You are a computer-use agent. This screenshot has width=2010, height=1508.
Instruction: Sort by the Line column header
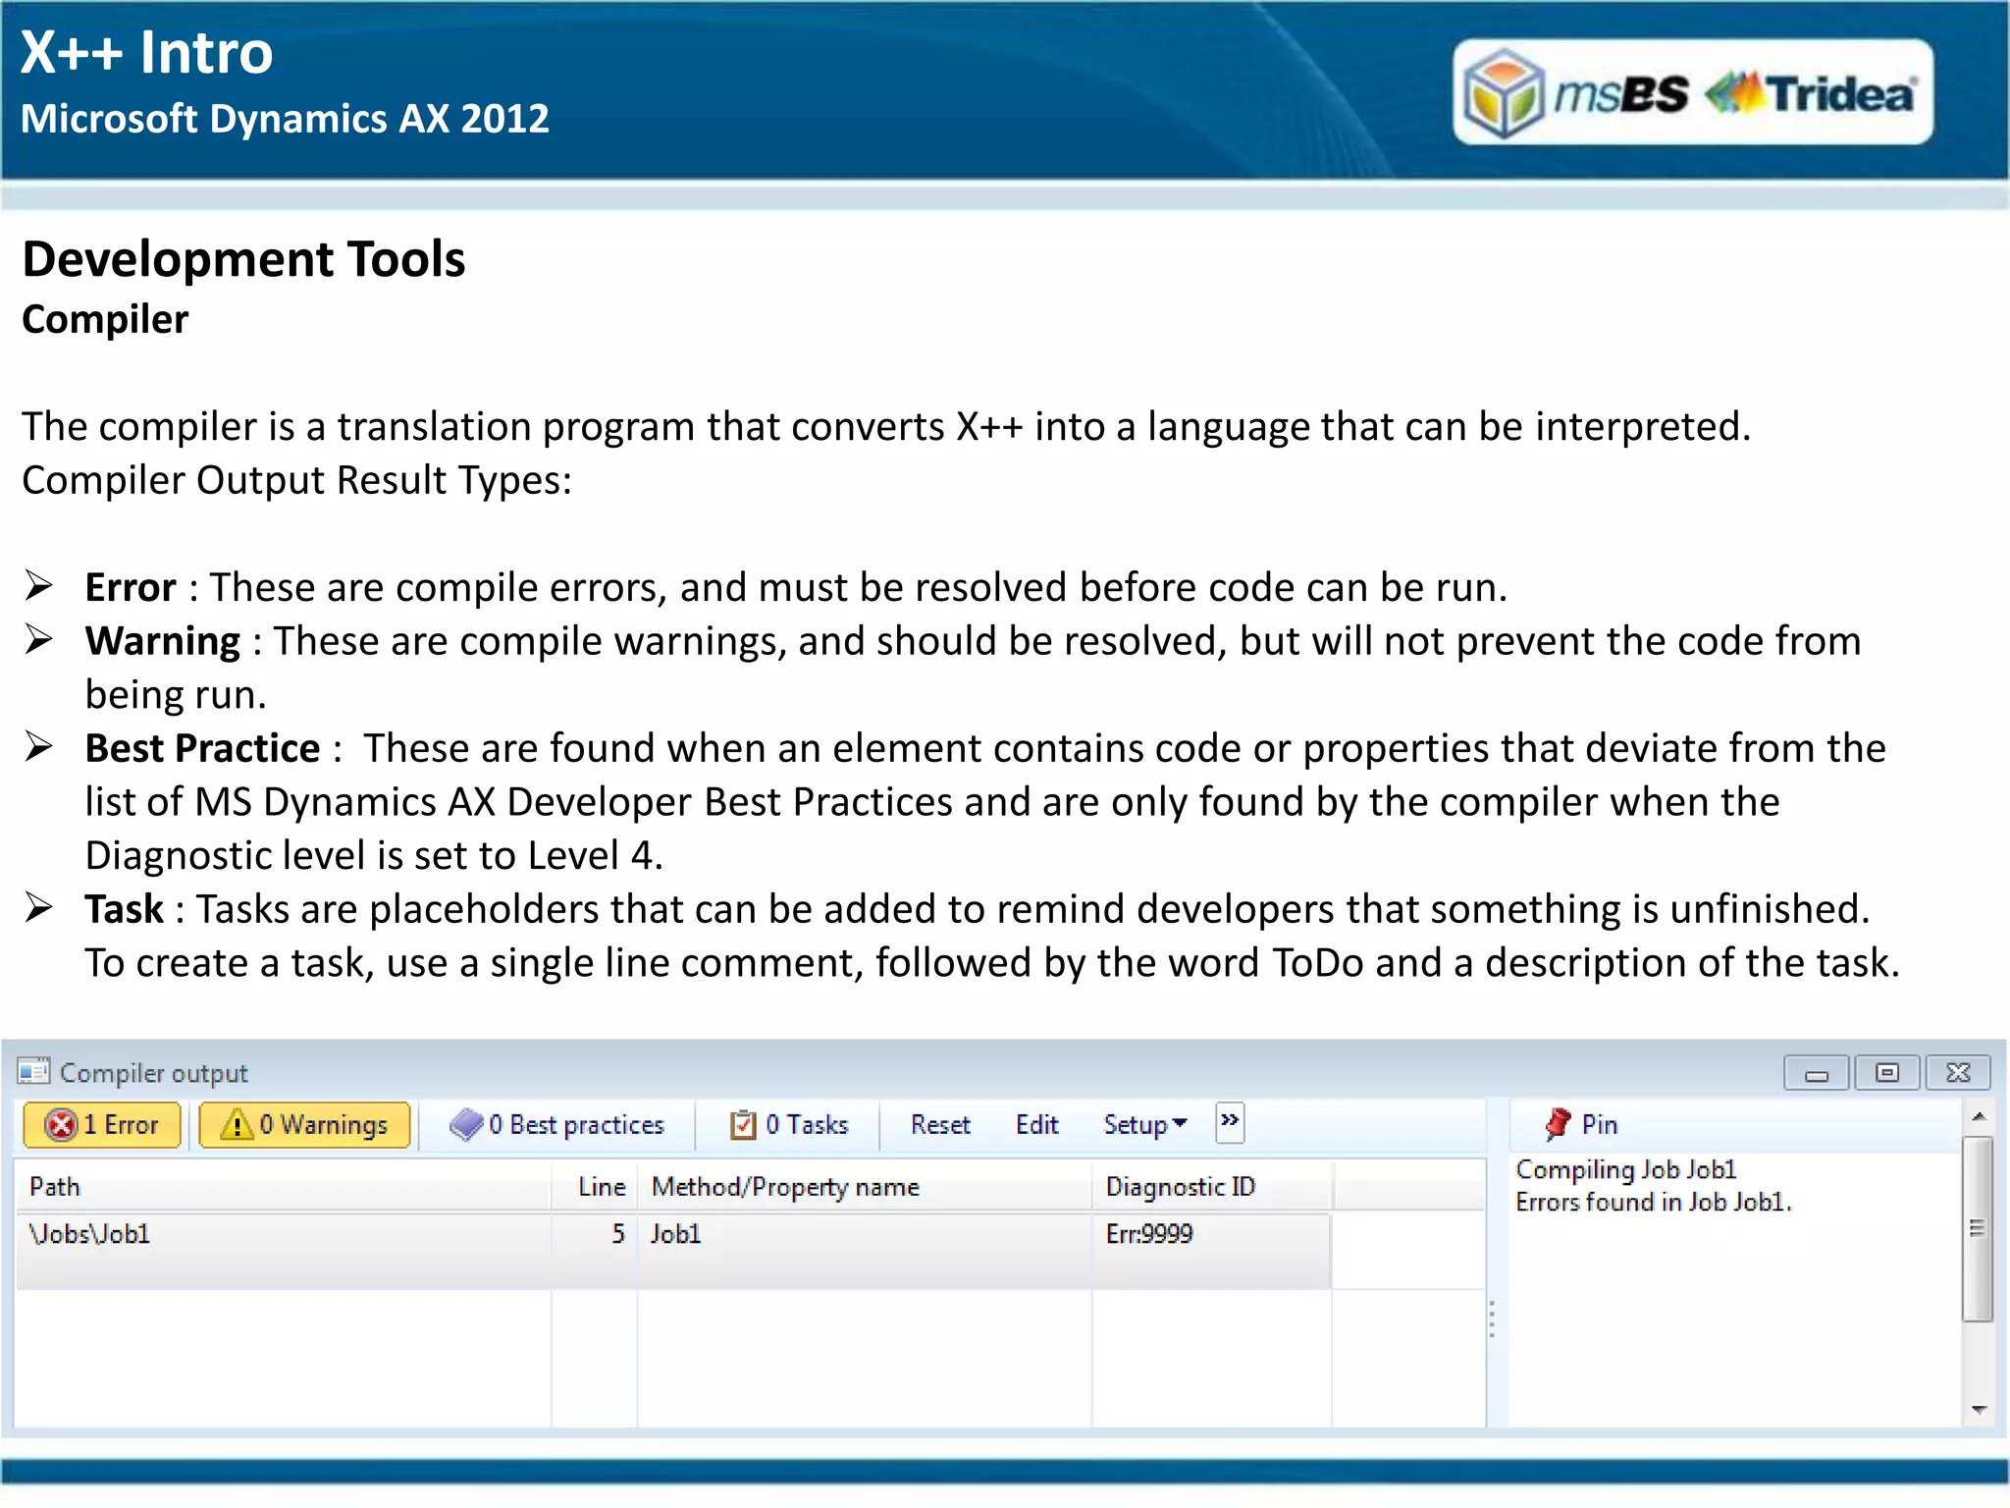pyautogui.click(x=595, y=1186)
